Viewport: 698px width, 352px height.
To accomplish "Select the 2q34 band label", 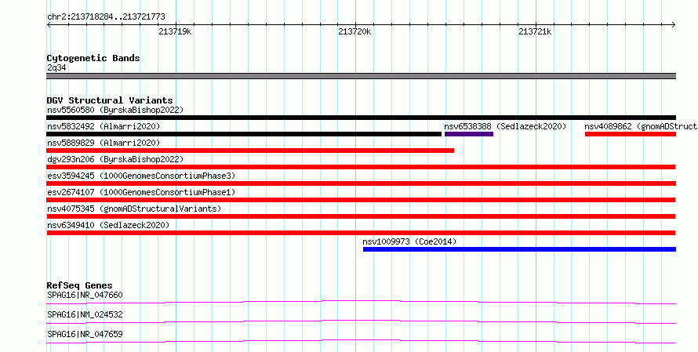I will coord(56,68).
